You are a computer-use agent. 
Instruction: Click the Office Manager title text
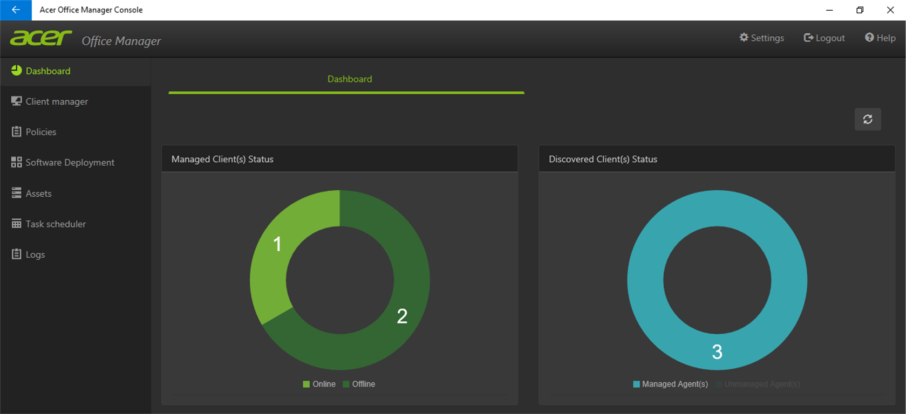(121, 41)
